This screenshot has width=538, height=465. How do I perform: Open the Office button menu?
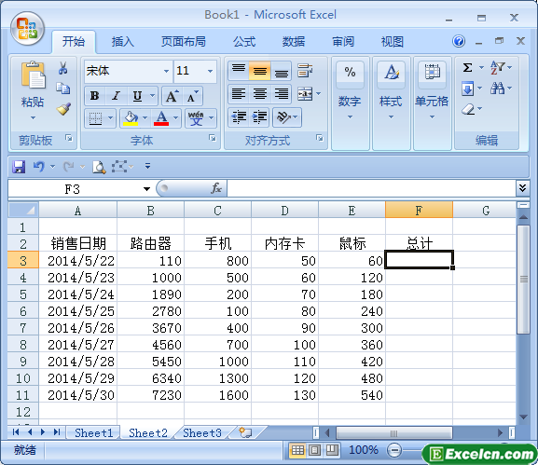(27, 29)
